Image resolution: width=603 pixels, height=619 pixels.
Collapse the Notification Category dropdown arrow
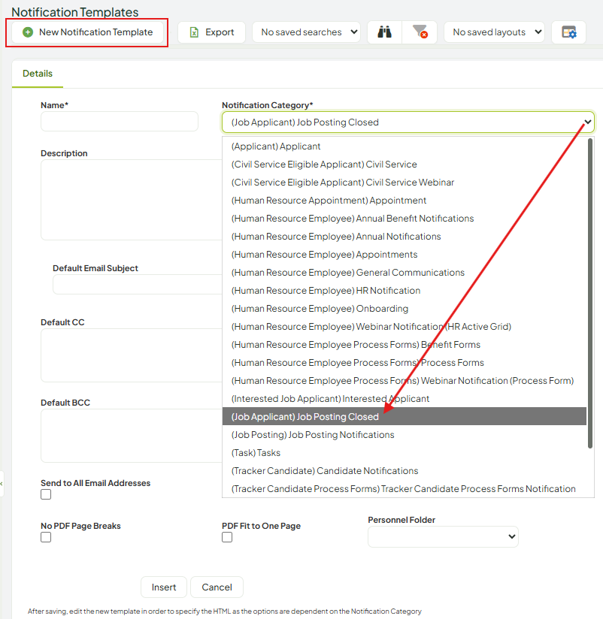(x=588, y=122)
